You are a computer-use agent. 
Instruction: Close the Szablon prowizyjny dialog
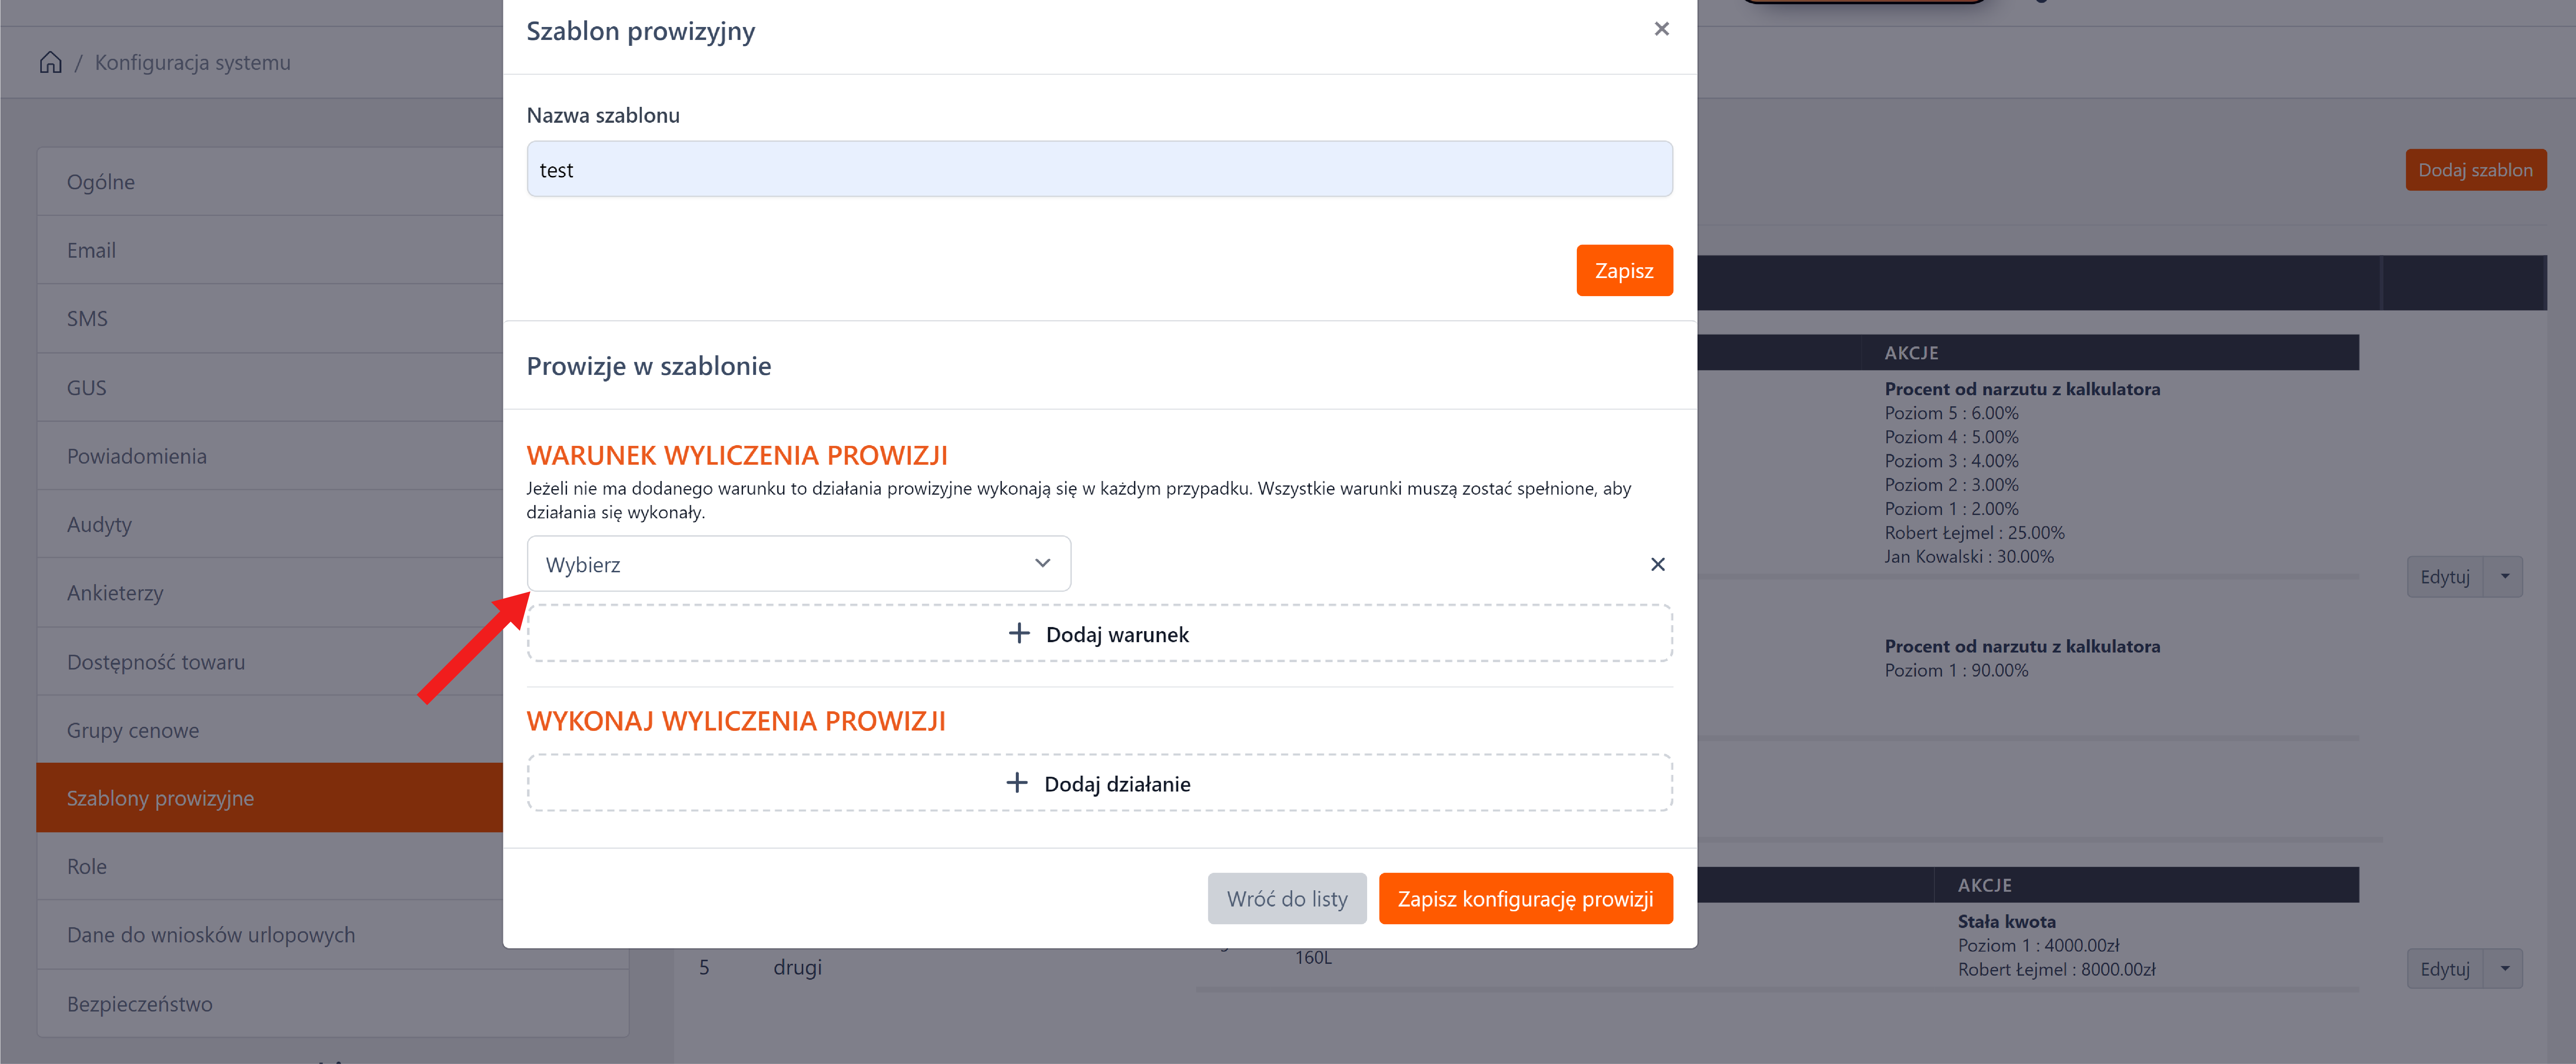point(1661,29)
